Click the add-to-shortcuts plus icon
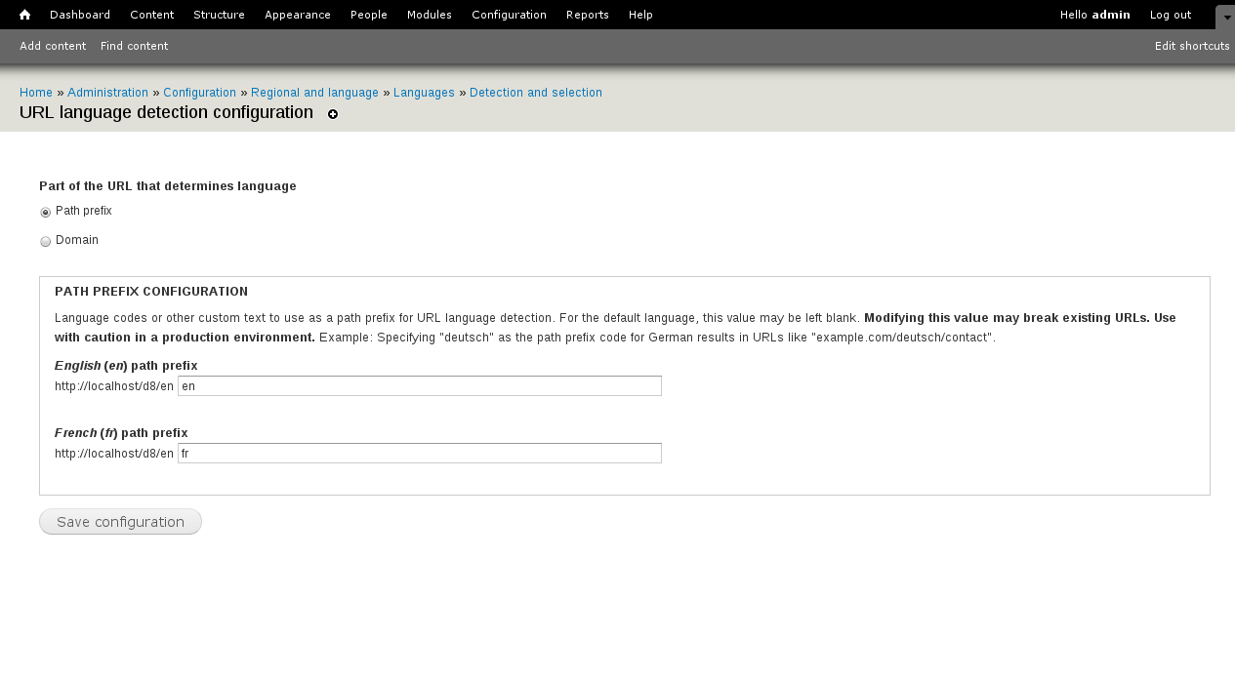The height and width of the screenshot is (679, 1235). click(x=333, y=114)
